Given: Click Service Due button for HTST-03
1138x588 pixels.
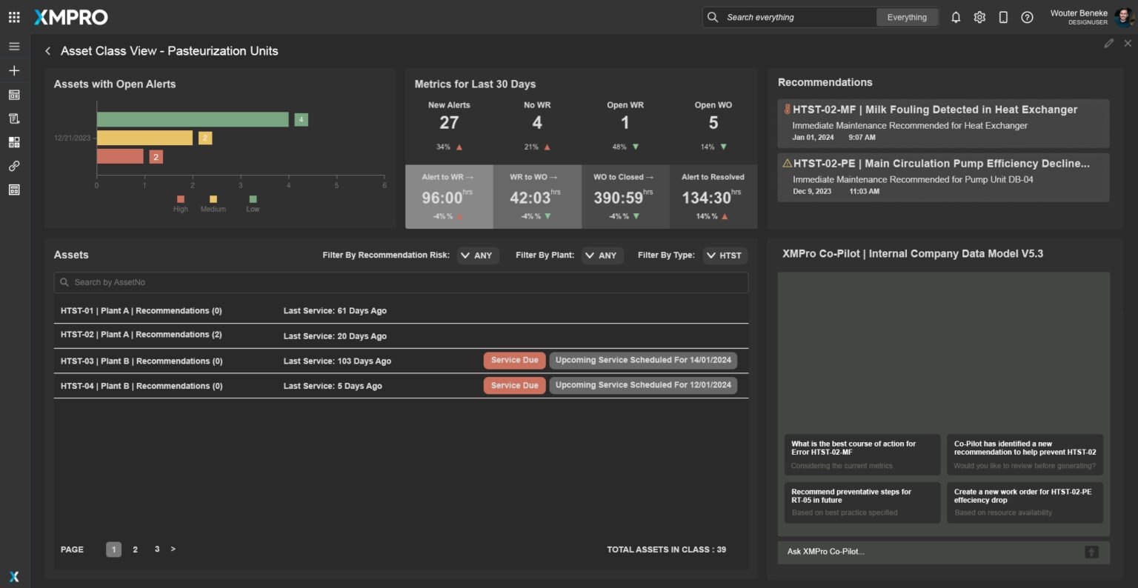Looking at the screenshot, I should click(x=514, y=361).
